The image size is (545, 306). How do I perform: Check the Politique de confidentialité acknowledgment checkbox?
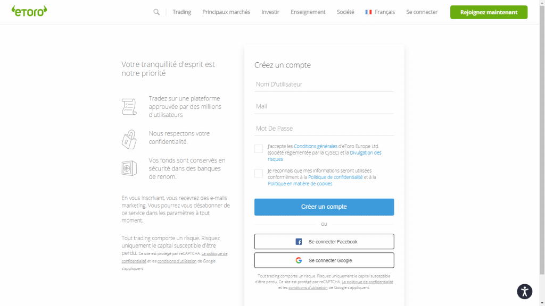point(259,173)
